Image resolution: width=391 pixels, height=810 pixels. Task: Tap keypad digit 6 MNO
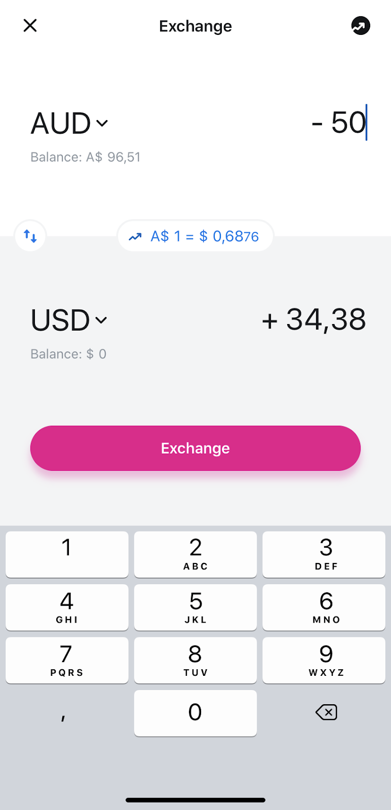coord(324,607)
